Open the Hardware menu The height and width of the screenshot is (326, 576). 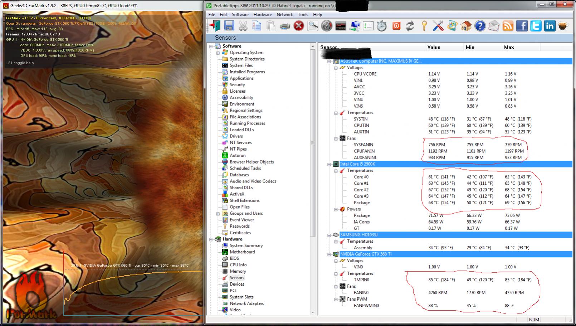pyautogui.click(x=263, y=15)
